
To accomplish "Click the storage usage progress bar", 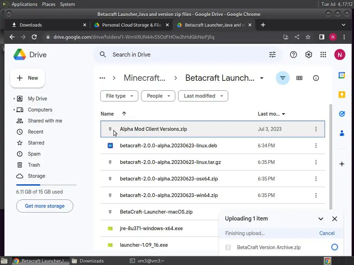I will tap(46, 185).
